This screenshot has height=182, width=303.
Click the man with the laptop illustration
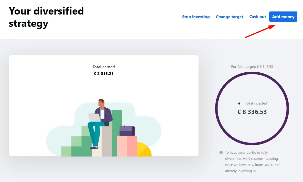100,123
